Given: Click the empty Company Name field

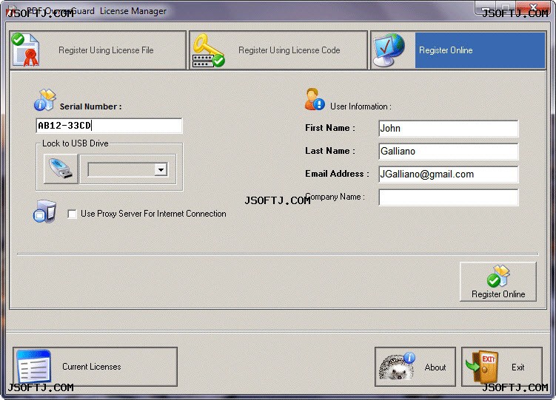Looking at the screenshot, I should tap(448, 197).
